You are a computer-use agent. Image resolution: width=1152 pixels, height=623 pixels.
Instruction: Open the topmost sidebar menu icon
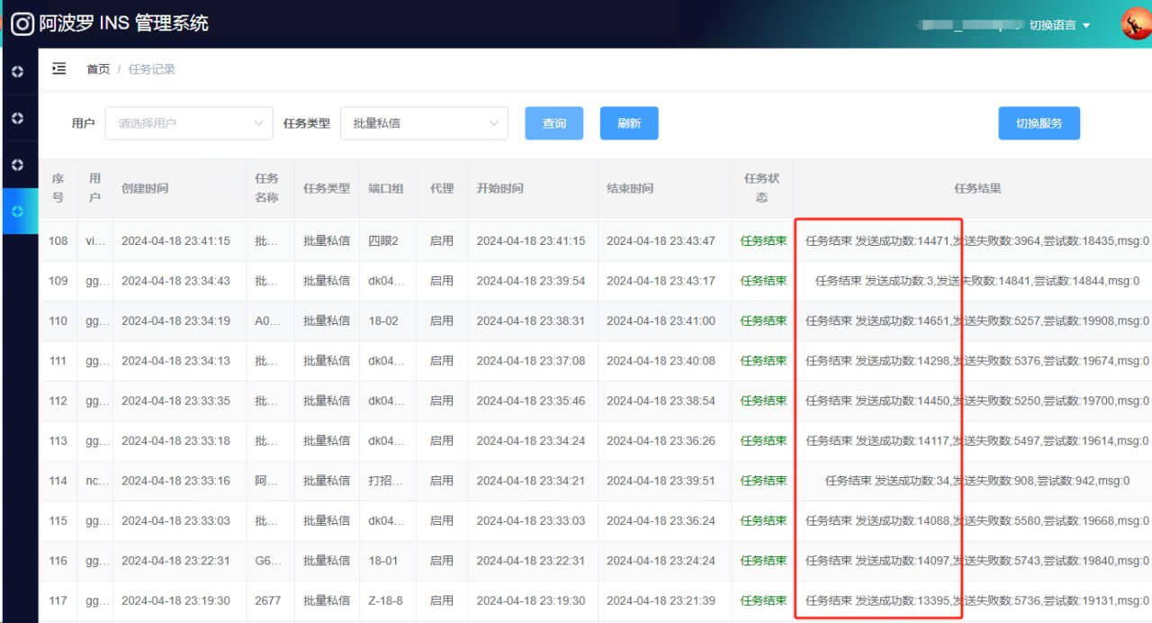click(x=17, y=72)
